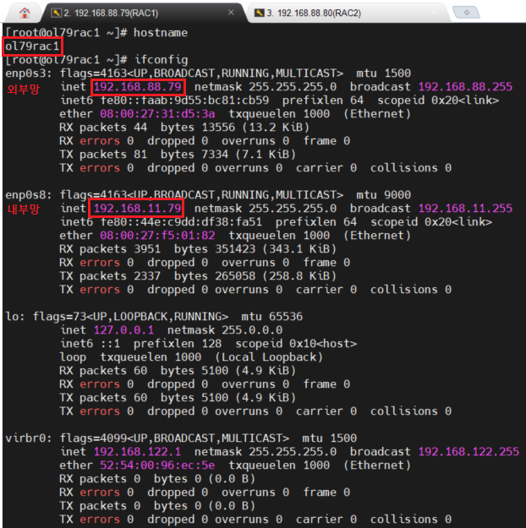Click the RX packet count 3951
526x528 pixels.
(147, 249)
